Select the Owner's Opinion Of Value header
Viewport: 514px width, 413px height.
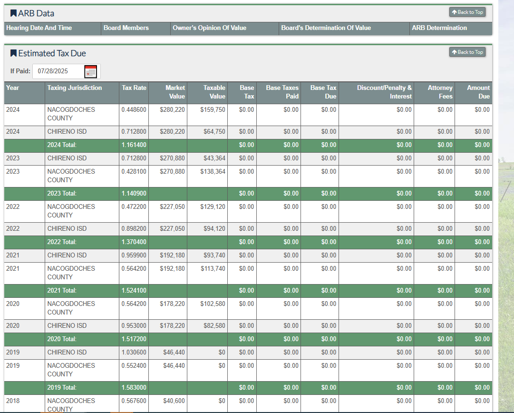(210, 28)
